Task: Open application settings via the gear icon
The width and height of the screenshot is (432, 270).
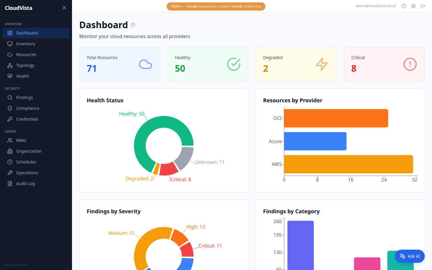Action: tap(413, 6)
